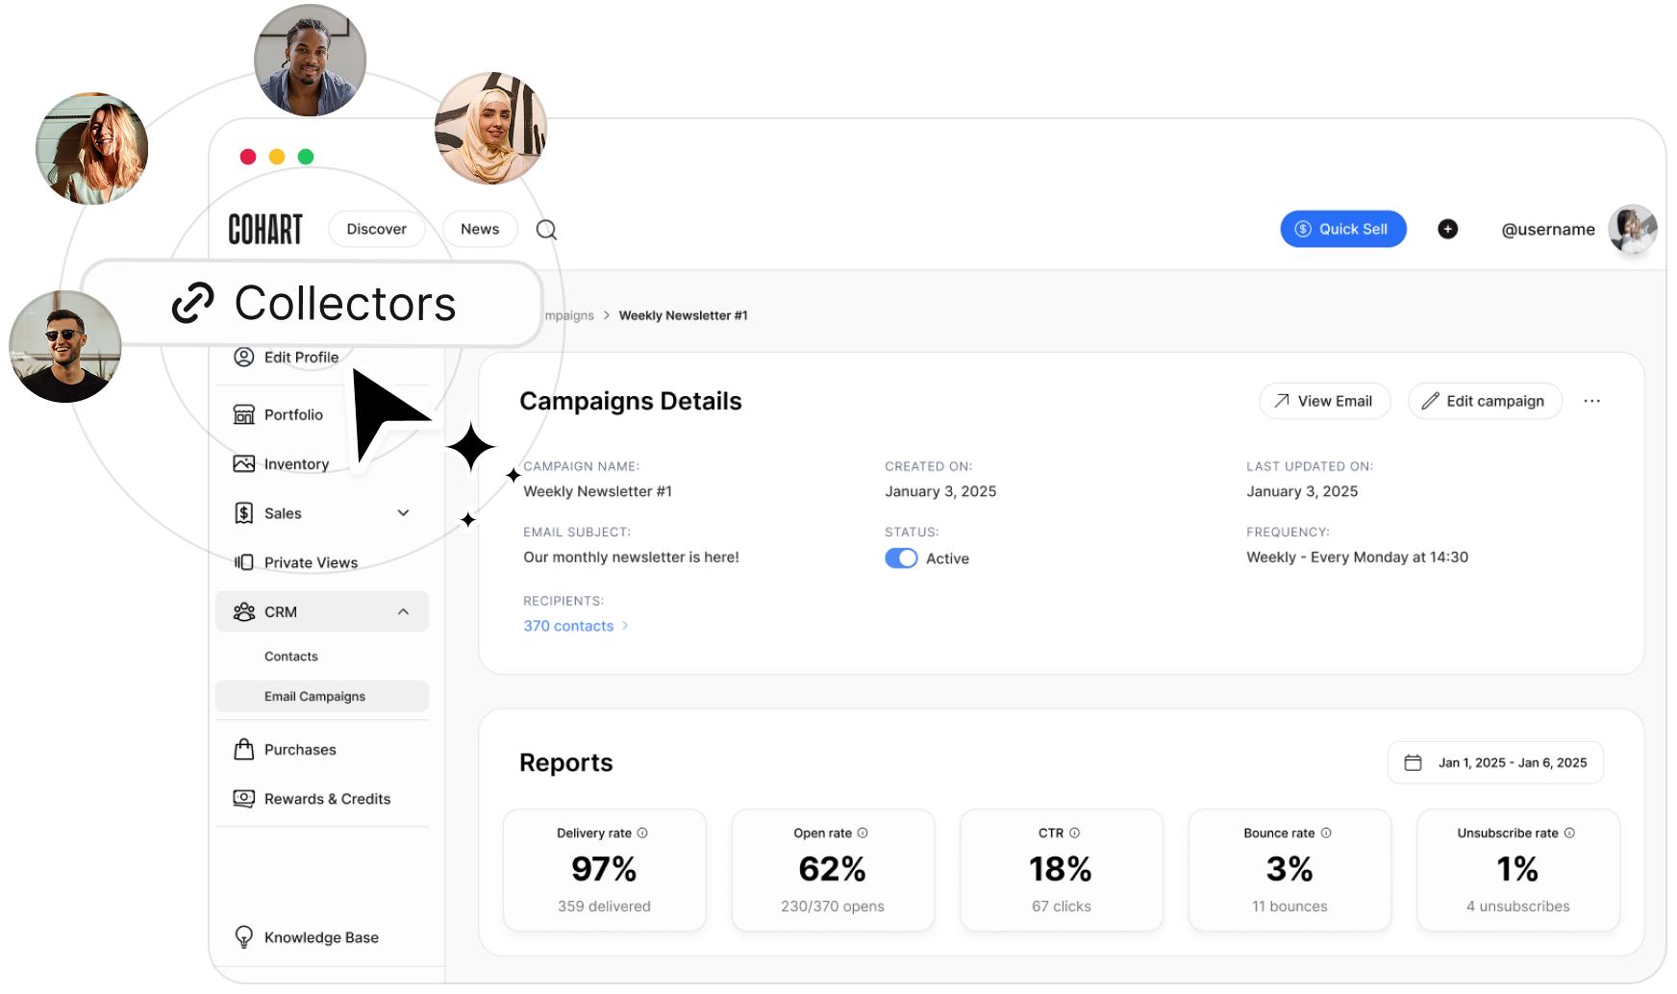Open the Jan 1 - Jan 6, 2025 date picker

[1495, 763]
